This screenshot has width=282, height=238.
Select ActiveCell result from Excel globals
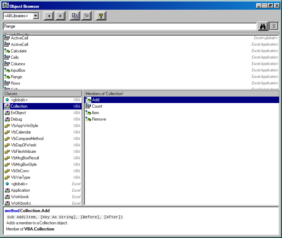141,38
